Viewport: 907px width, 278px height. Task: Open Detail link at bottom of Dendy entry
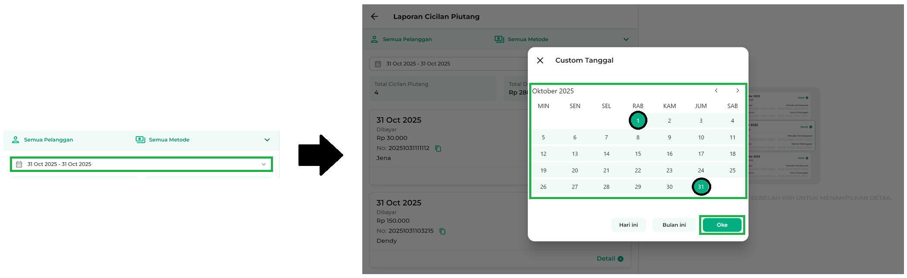click(610, 259)
